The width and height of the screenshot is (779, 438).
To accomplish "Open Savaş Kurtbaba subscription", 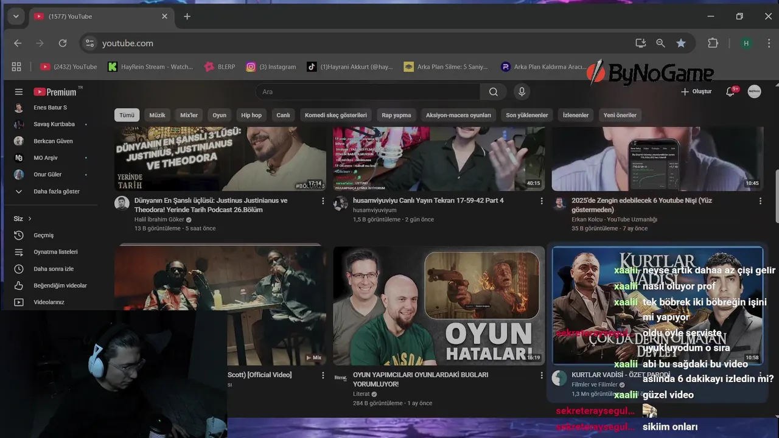I will coord(54,124).
